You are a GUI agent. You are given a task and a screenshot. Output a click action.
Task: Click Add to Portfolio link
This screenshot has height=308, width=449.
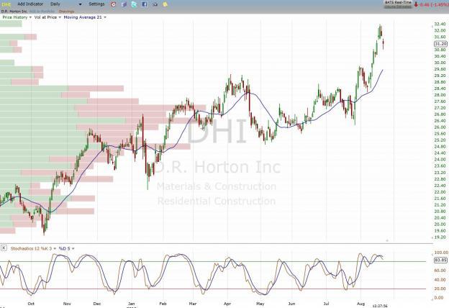[42, 12]
